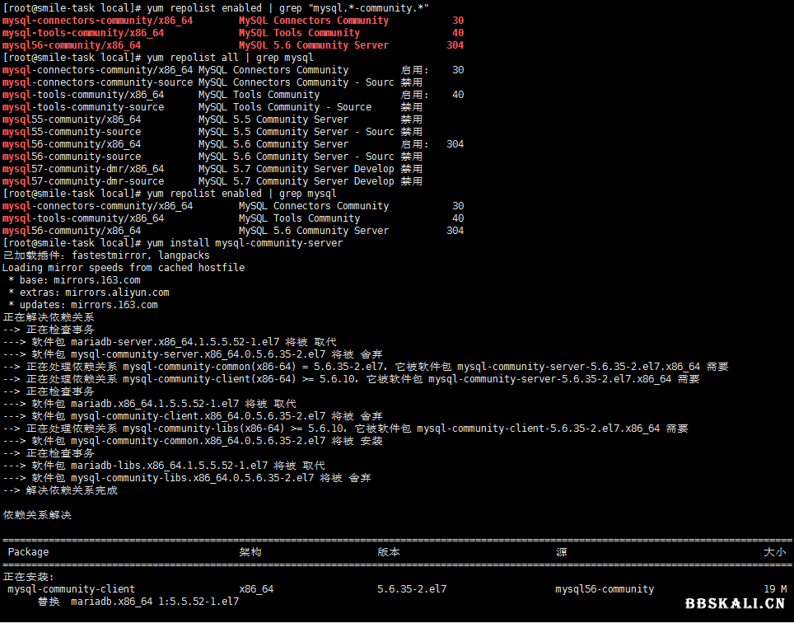Click the "yum repolist all" command line
The image size is (794, 623).
coord(229,58)
